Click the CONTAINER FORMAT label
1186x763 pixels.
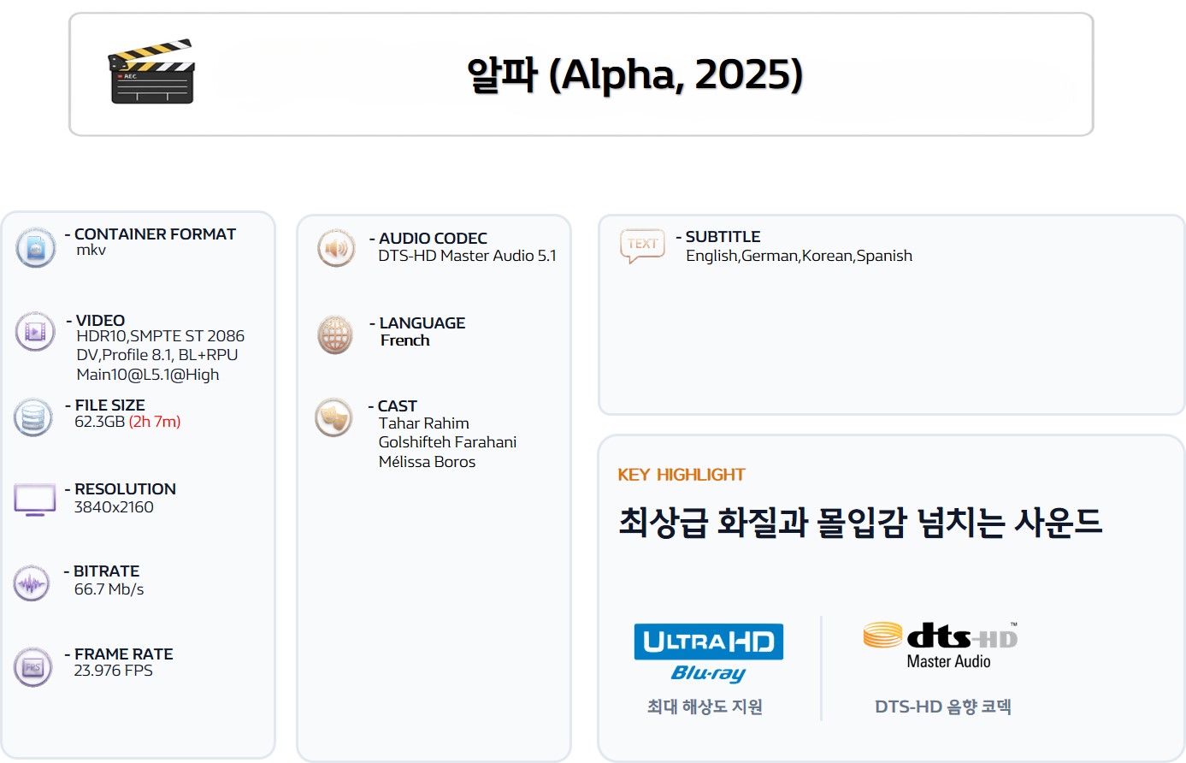(155, 234)
